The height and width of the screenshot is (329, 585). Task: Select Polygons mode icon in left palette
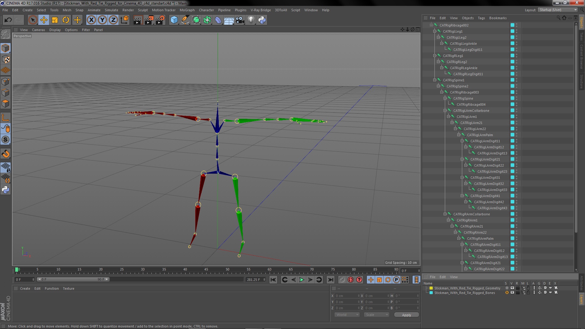(5, 104)
